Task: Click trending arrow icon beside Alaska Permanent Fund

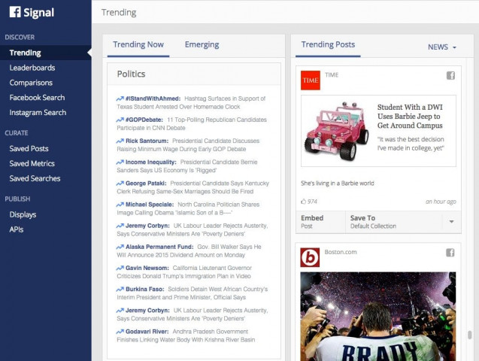Action: [120, 247]
